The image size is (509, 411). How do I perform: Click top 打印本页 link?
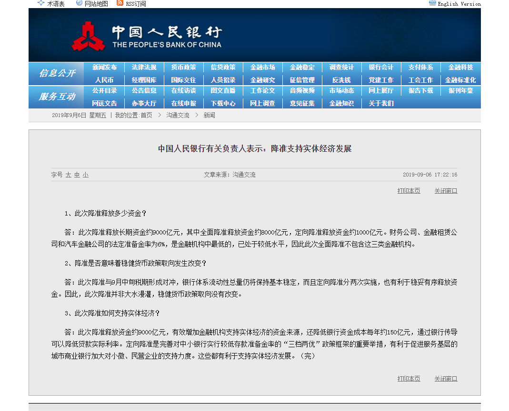[x=409, y=191]
